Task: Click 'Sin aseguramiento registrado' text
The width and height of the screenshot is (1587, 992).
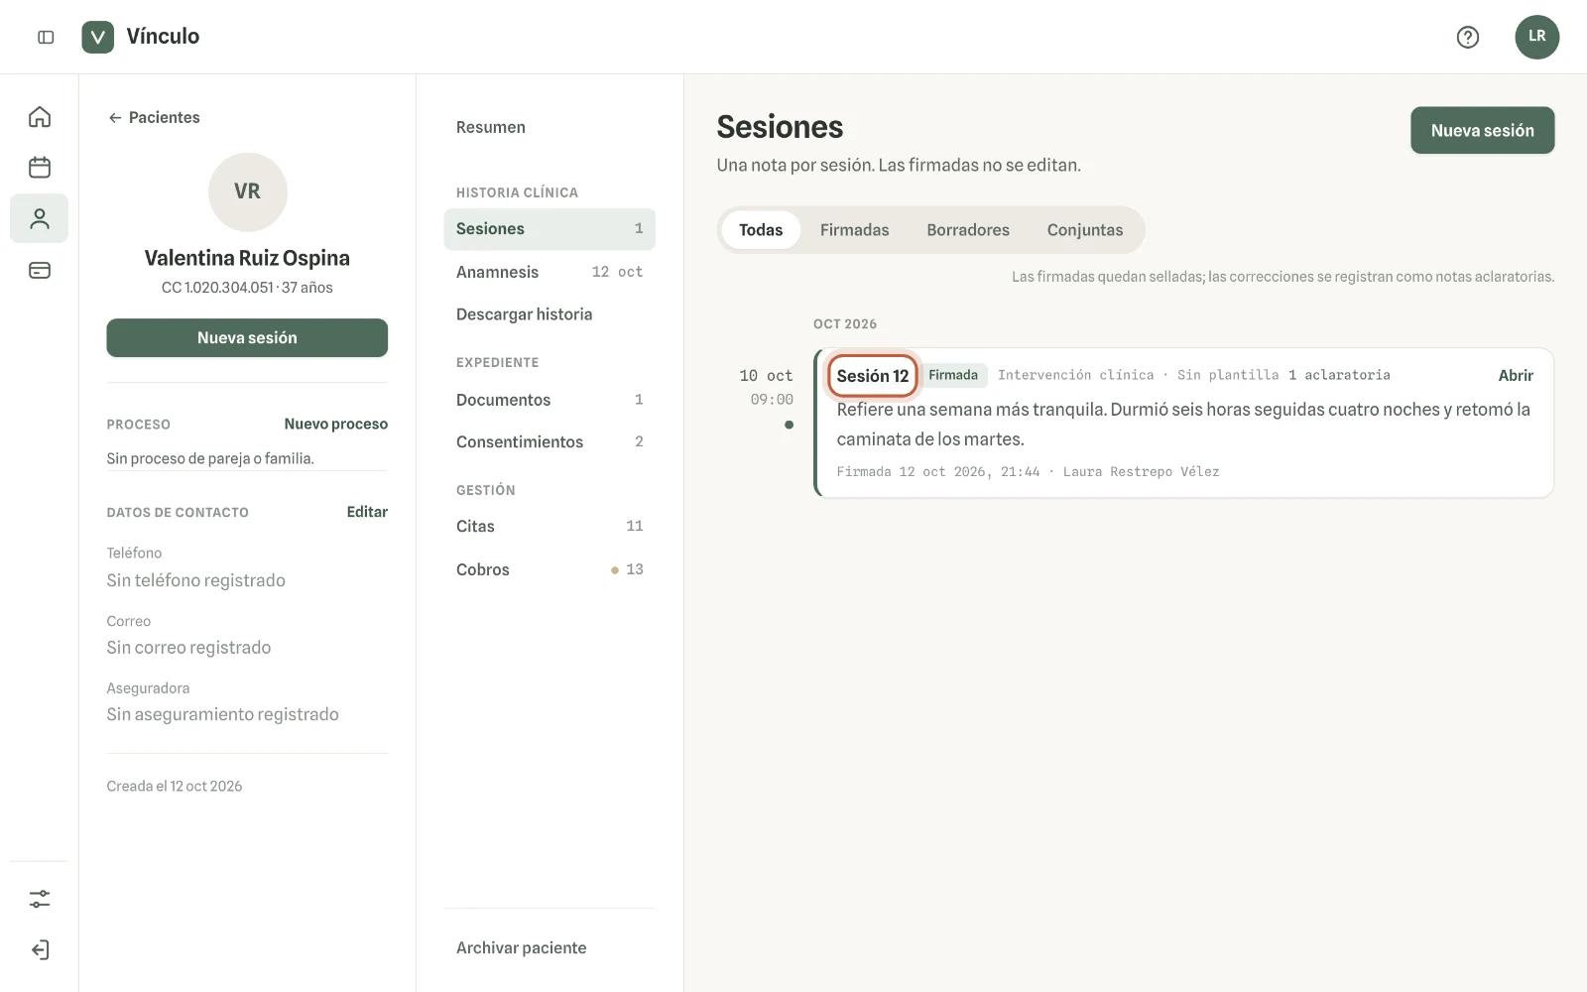Action: click(x=222, y=714)
